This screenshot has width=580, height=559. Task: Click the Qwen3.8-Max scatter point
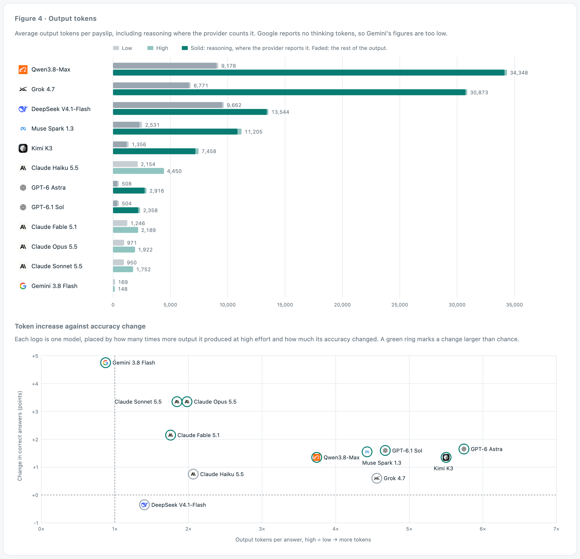(316, 457)
